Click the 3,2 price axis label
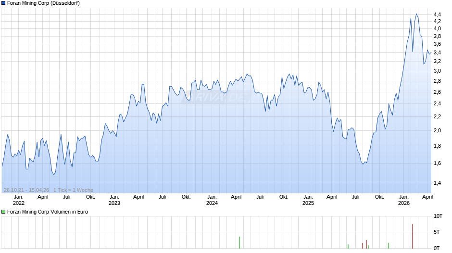The image size is (452, 253). pos(437,61)
